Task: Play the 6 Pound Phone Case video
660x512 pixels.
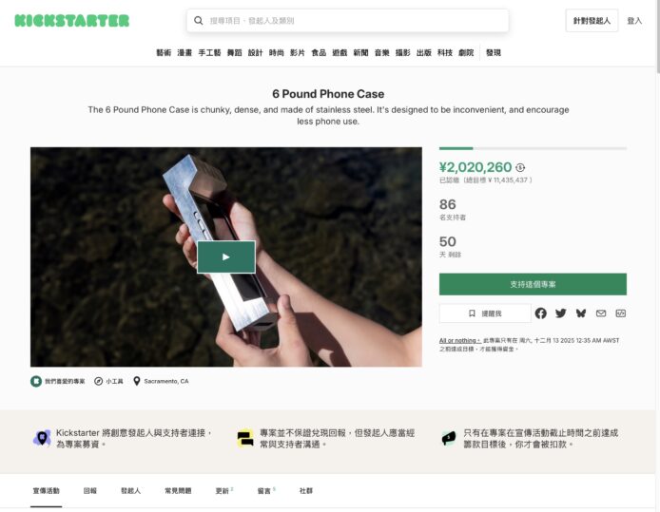Action: (226, 256)
